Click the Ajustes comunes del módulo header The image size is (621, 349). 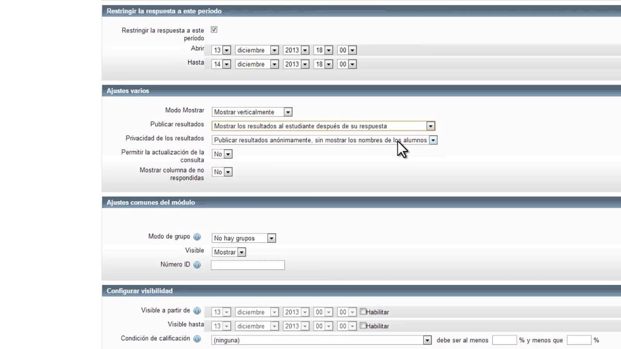point(361,202)
